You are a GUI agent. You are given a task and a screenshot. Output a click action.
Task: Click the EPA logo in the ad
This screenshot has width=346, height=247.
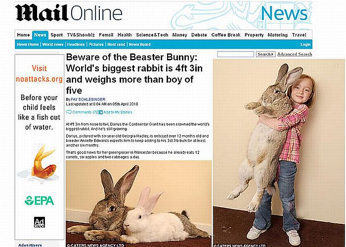point(39,200)
